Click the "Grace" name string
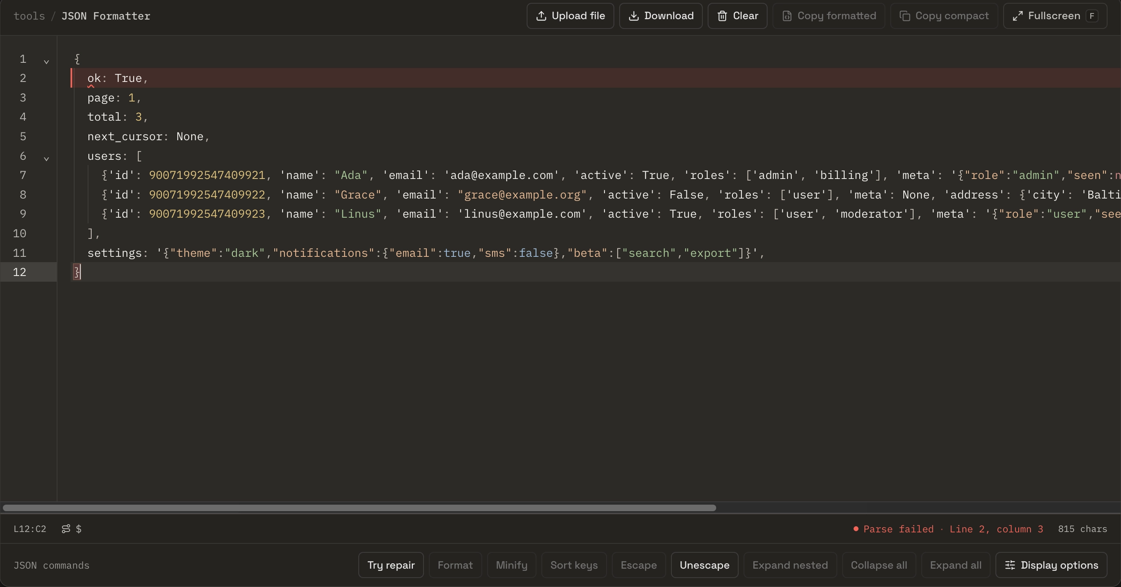Image resolution: width=1121 pixels, height=587 pixels. click(358, 194)
